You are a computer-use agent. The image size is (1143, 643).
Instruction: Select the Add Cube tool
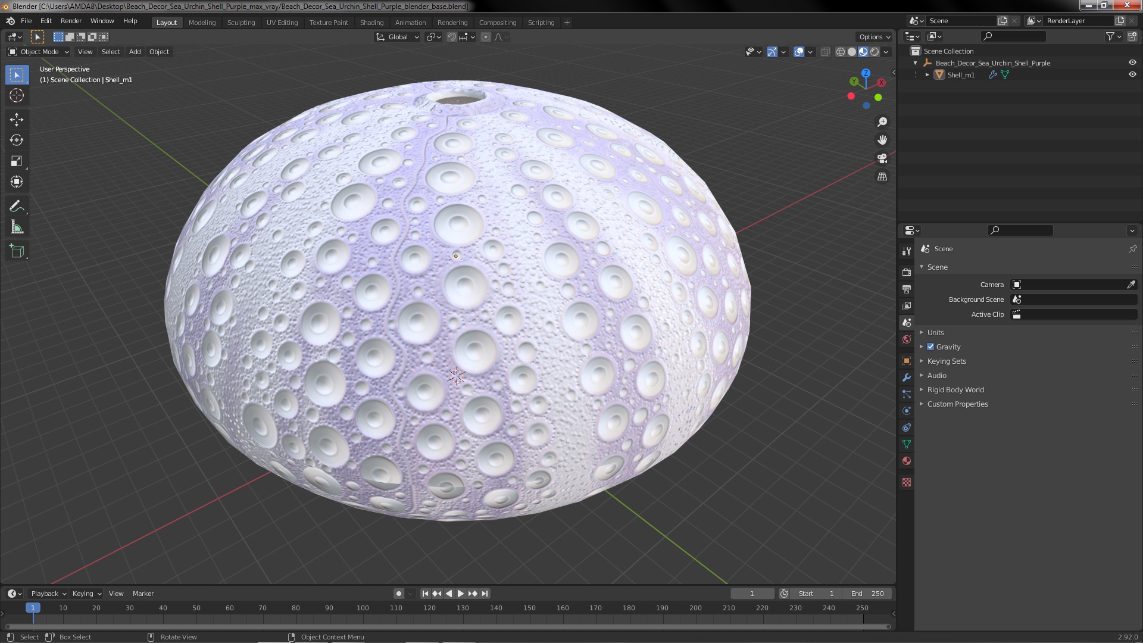tap(17, 251)
